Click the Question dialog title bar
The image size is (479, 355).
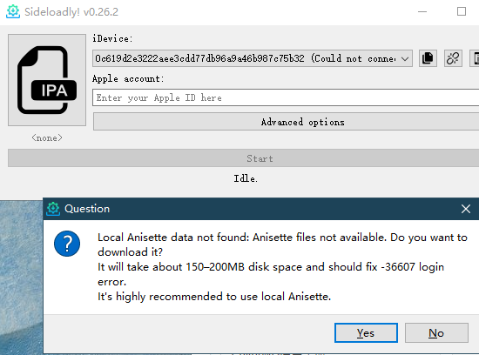[261, 209]
